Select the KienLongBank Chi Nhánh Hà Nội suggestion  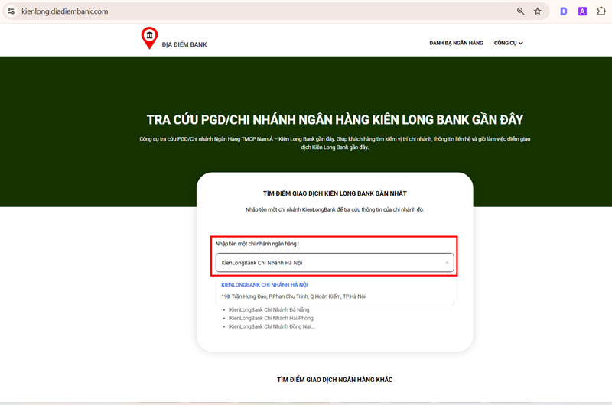(x=264, y=285)
